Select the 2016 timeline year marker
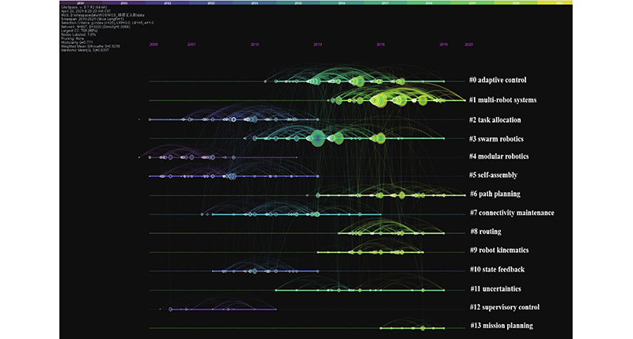This screenshot has width=633, height=339. (x=381, y=45)
